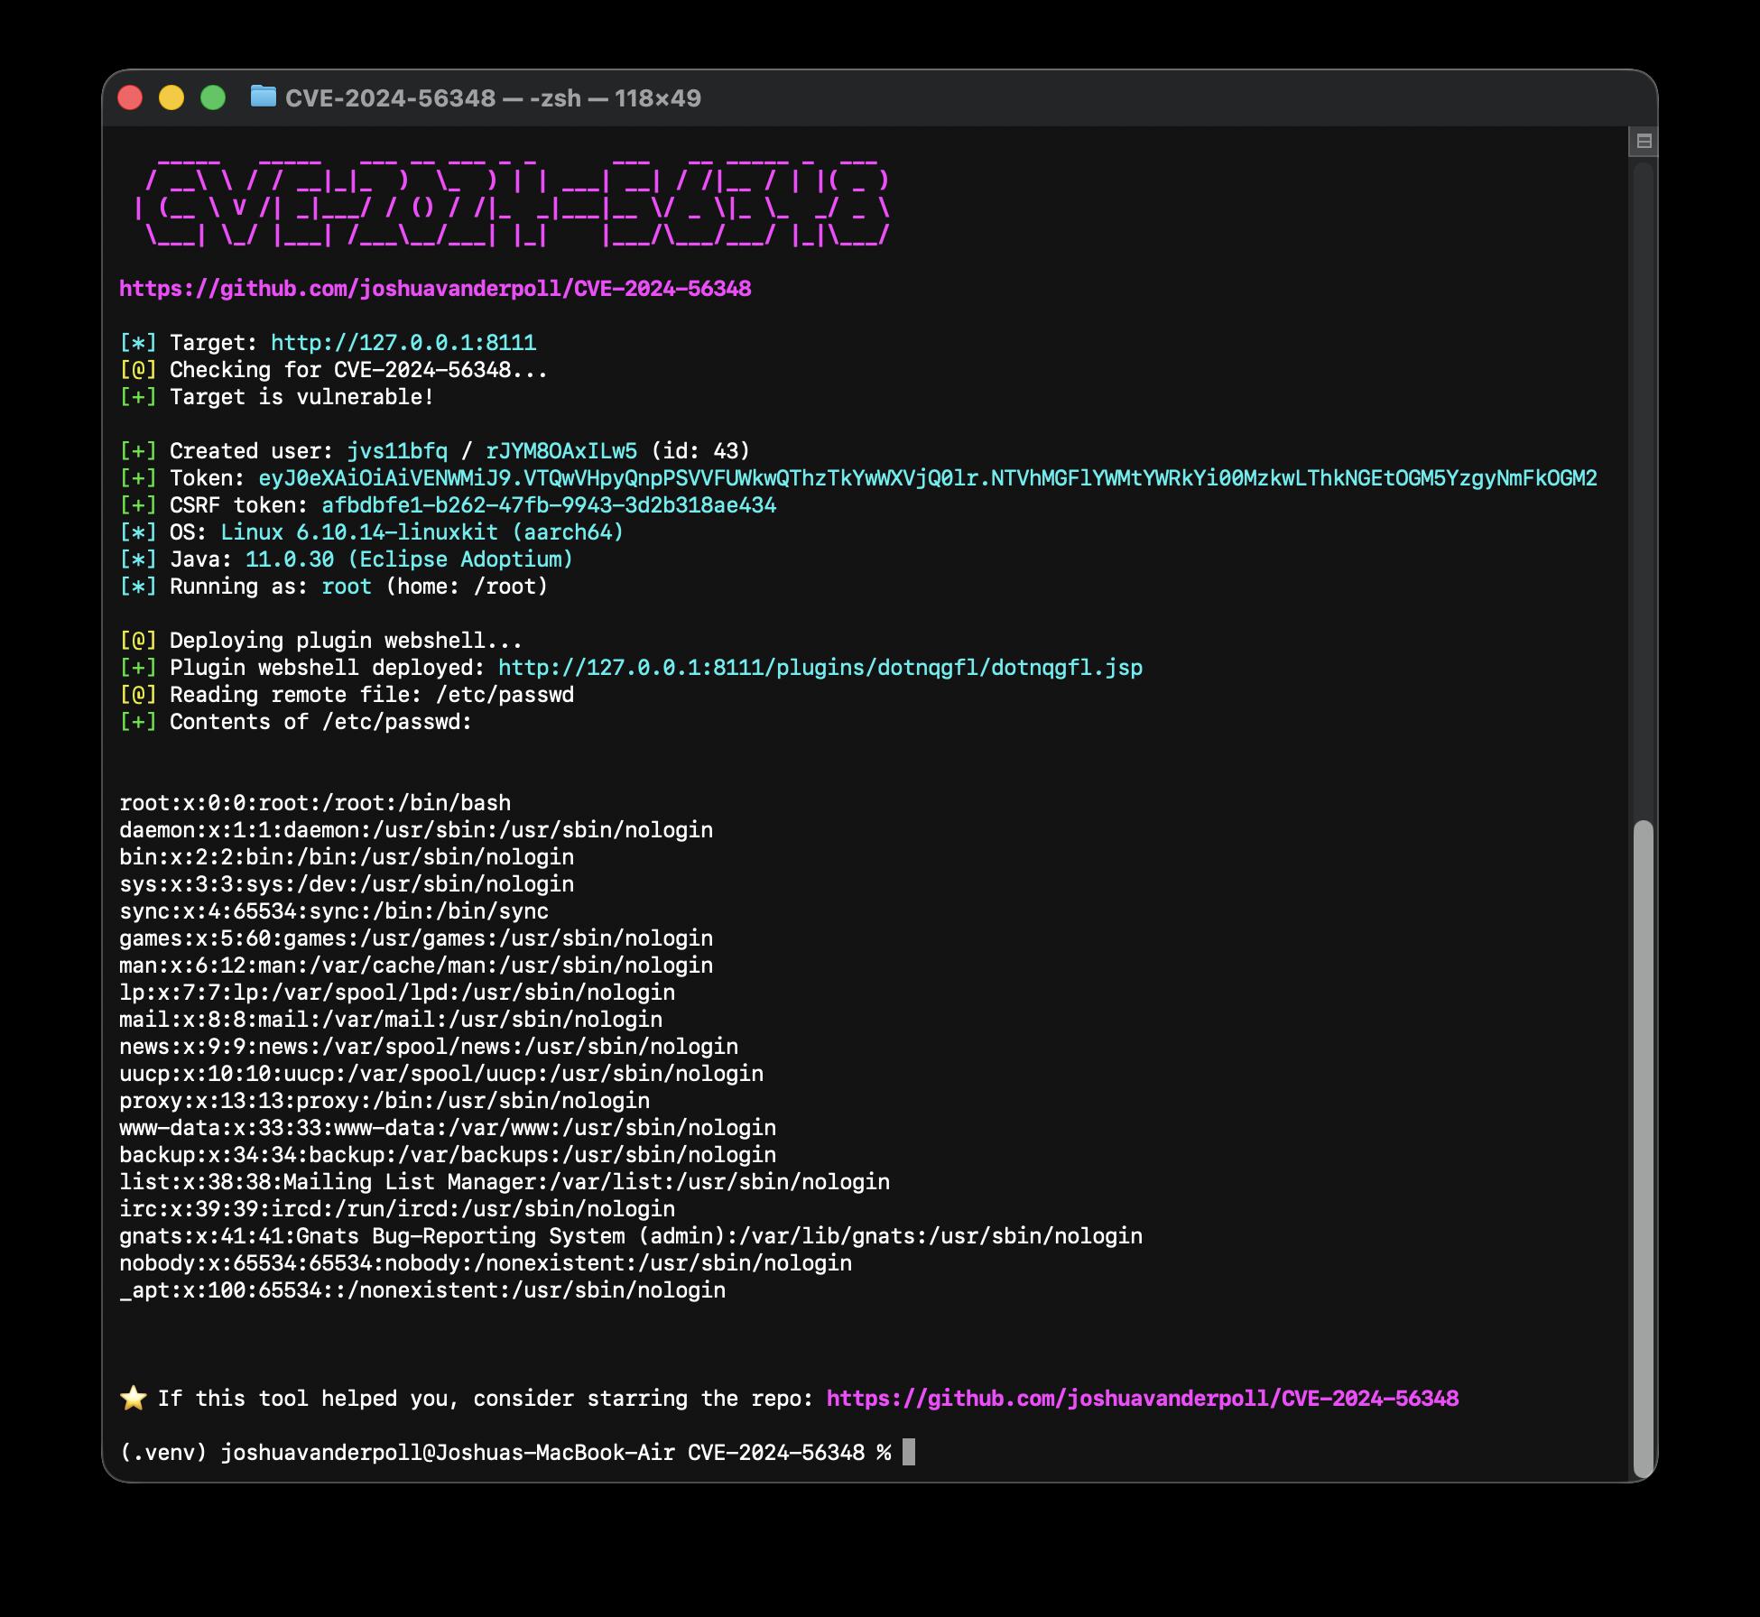Image resolution: width=1760 pixels, height=1617 pixels.
Task: Click the folder icon in title bar
Action: coord(263,97)
